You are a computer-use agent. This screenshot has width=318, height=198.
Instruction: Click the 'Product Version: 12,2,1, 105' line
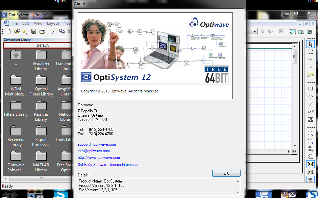click(x=102, y=186)
